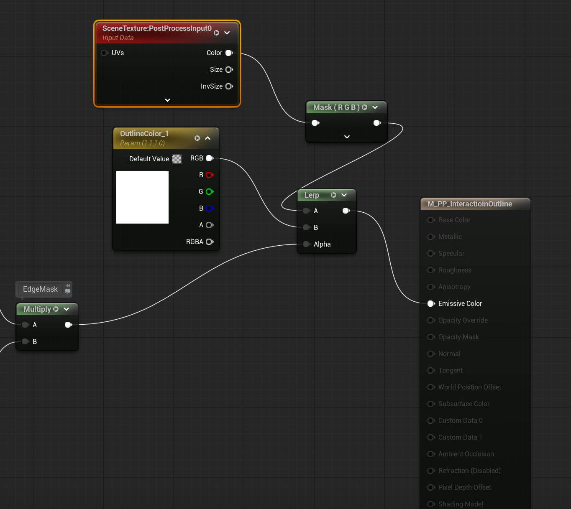Click RGBA output pin on OutlineColor_1
Viewport: 571px width, 509px height.
[210, 242]
